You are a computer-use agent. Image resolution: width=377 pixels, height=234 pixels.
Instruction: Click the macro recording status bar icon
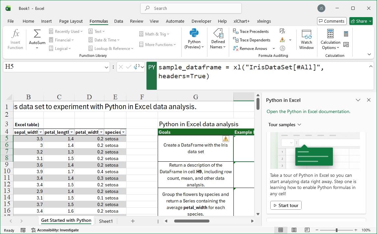pos(23,230)
